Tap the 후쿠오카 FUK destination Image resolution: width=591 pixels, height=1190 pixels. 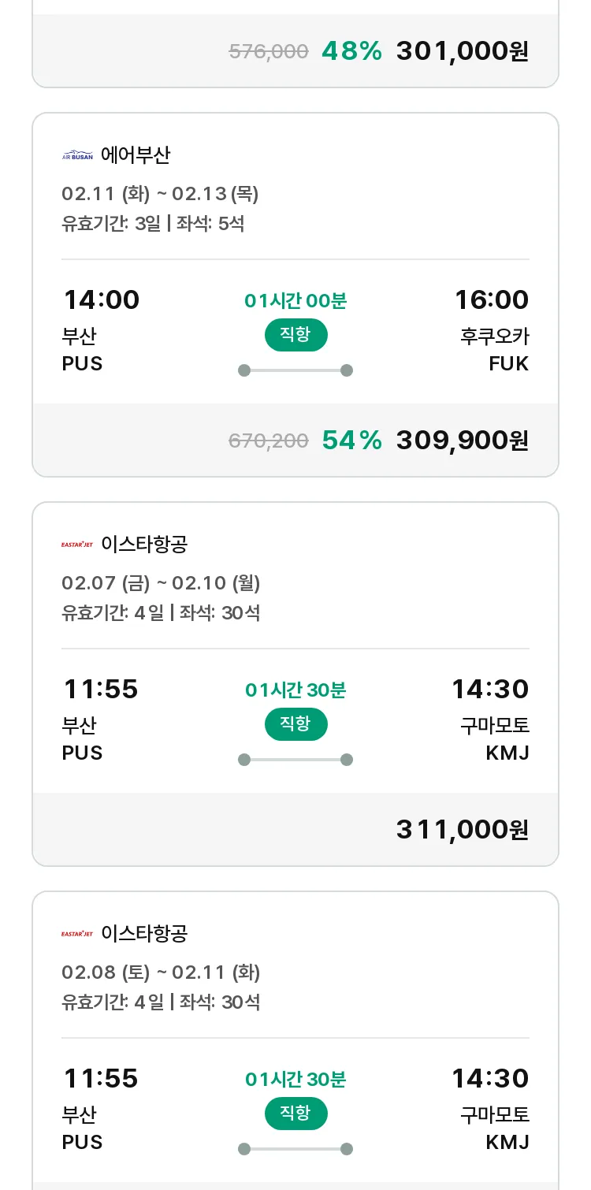click(494, 350)
